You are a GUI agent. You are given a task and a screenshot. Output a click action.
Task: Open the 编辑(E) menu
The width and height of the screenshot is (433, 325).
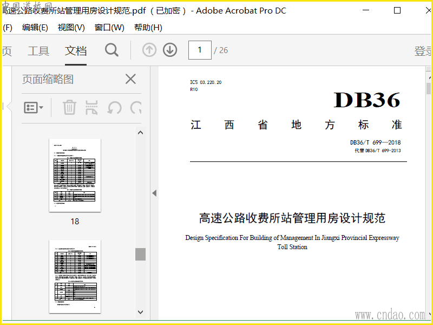click(35, 28)
